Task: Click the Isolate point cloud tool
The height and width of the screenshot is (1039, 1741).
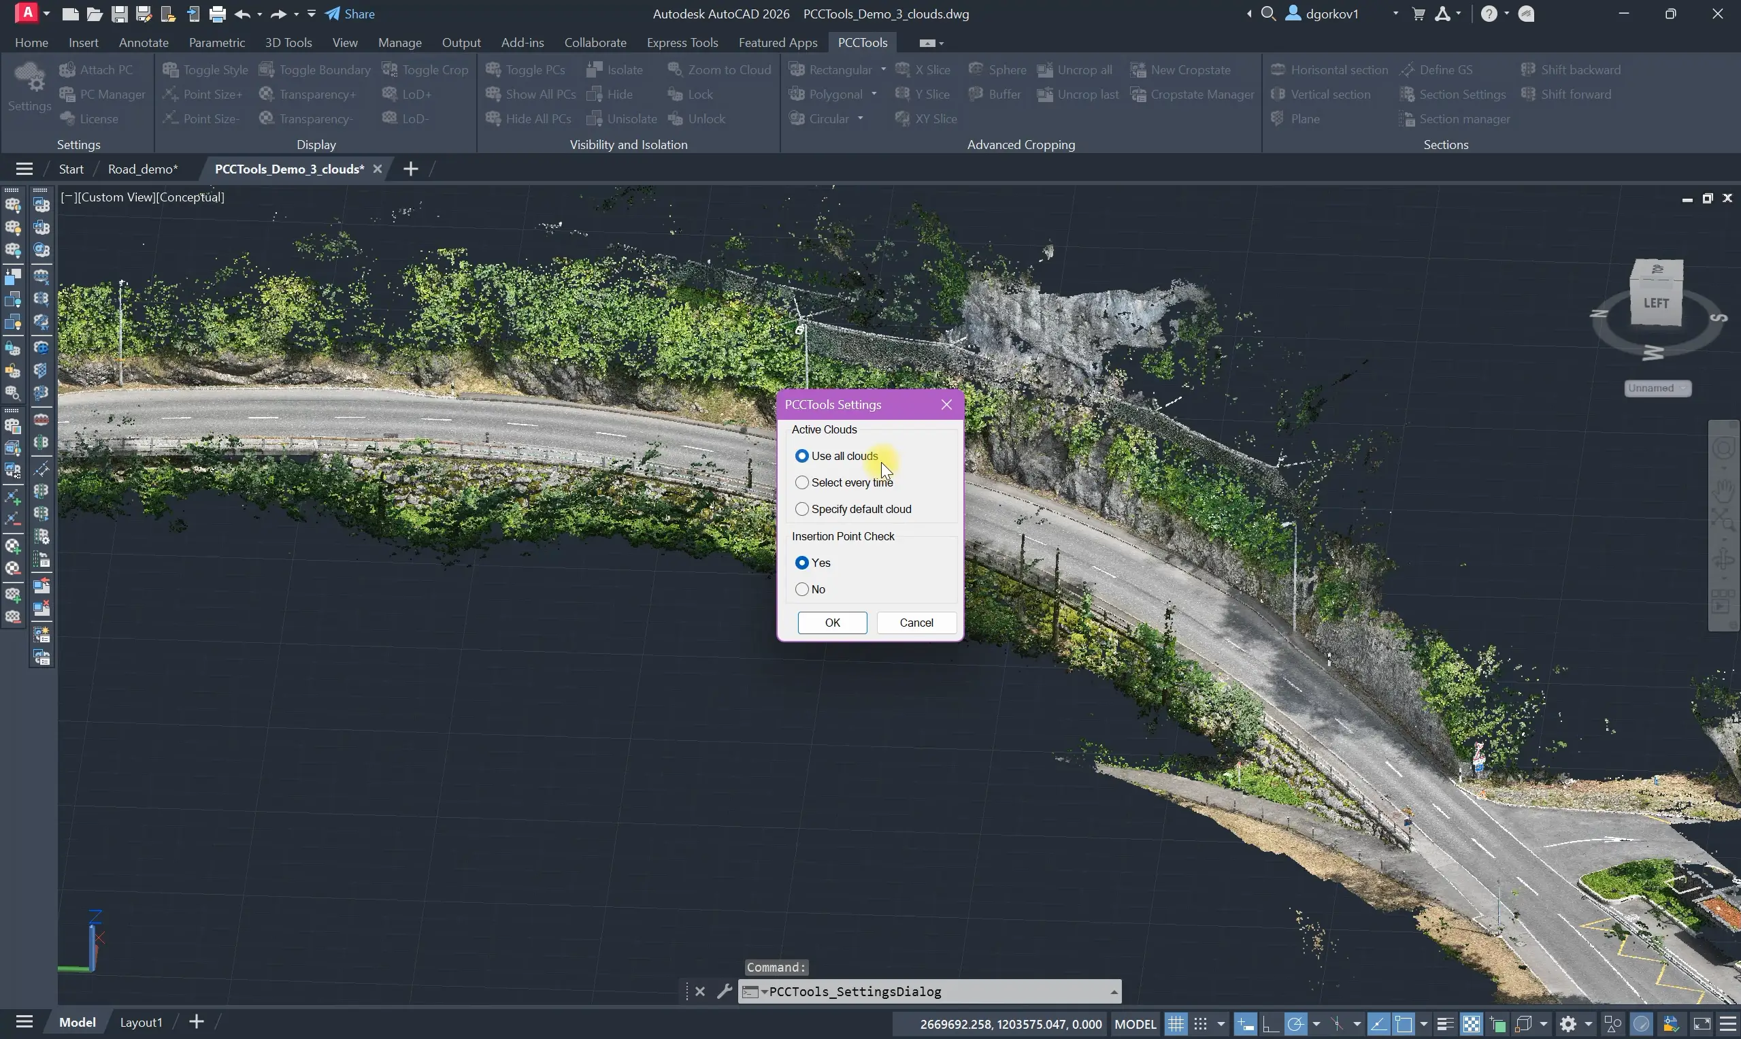Action: tap(614, 69)
